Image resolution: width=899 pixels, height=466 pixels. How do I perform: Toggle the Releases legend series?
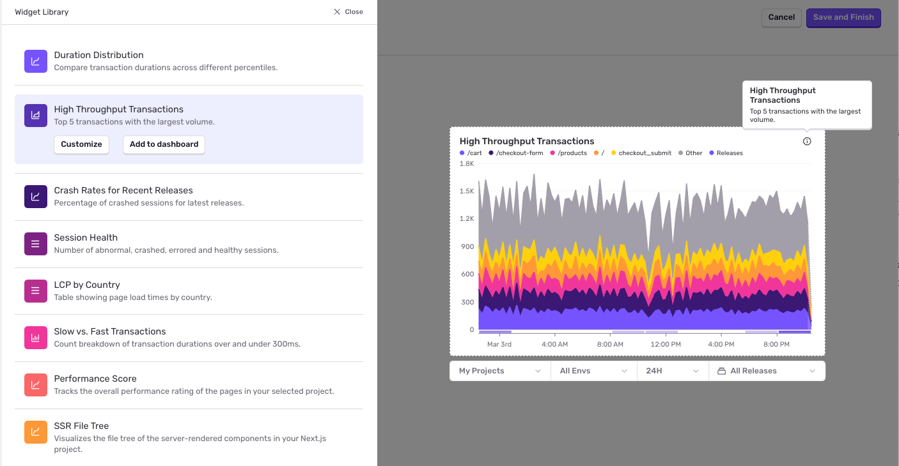[x=726, y=153]
